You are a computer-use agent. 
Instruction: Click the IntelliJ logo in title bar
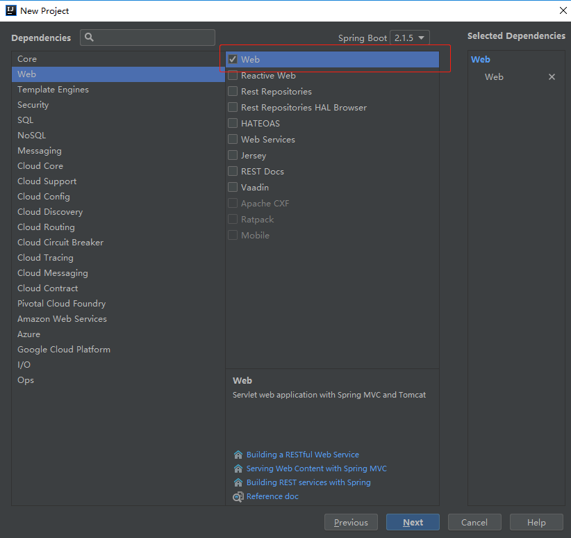(11, 10)
